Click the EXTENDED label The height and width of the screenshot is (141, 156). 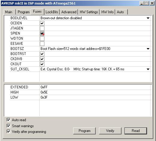tap(19, 87)
